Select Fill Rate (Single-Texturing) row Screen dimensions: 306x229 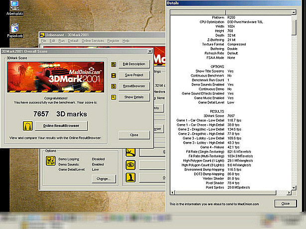coord(231,152)
